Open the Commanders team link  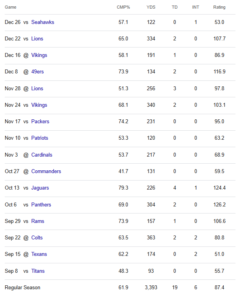tap(46, 172)
